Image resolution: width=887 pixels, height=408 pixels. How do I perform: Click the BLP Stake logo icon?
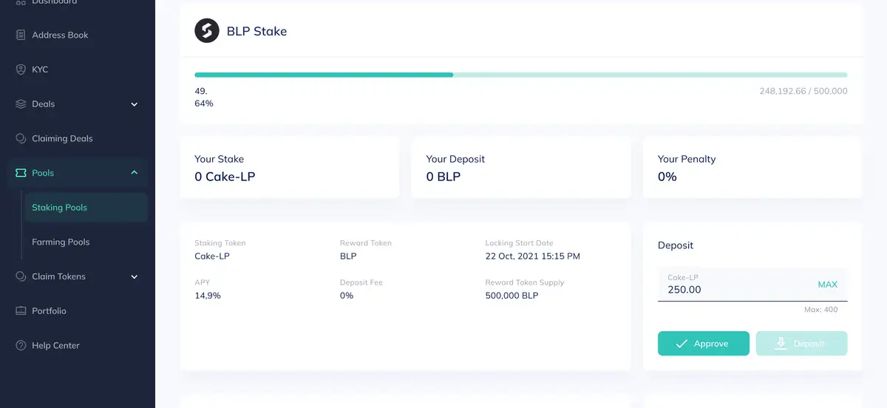coord(207,31)
